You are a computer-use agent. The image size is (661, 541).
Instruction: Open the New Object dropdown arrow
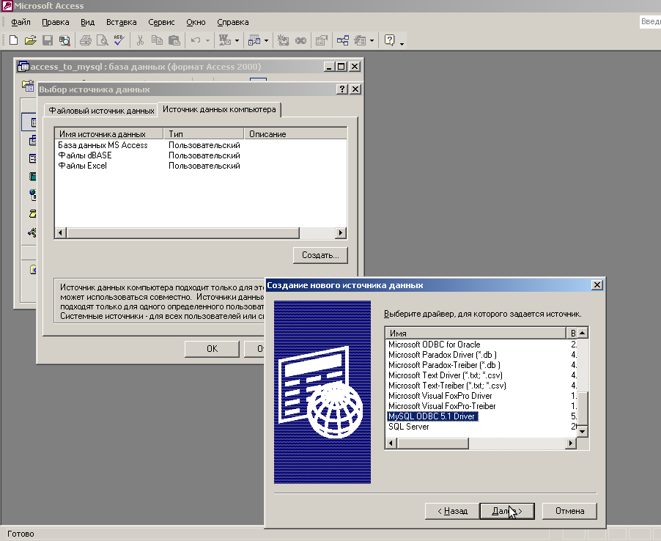[x=372, y=40]
